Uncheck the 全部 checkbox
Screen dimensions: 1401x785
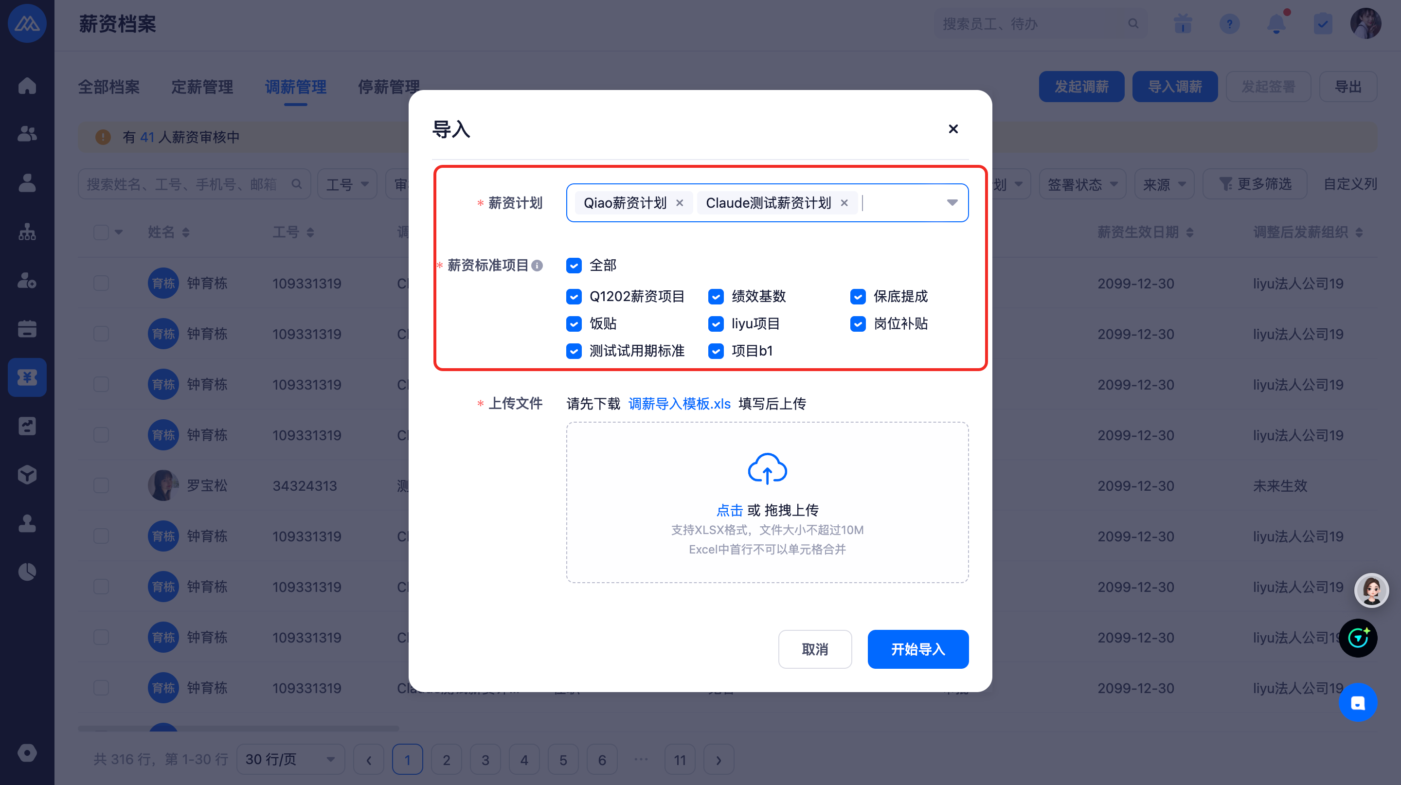tap(574, 265)
